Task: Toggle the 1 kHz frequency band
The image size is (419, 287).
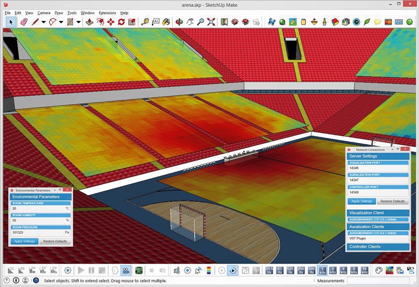Action: pyautogui.click(x=323, y=270)
